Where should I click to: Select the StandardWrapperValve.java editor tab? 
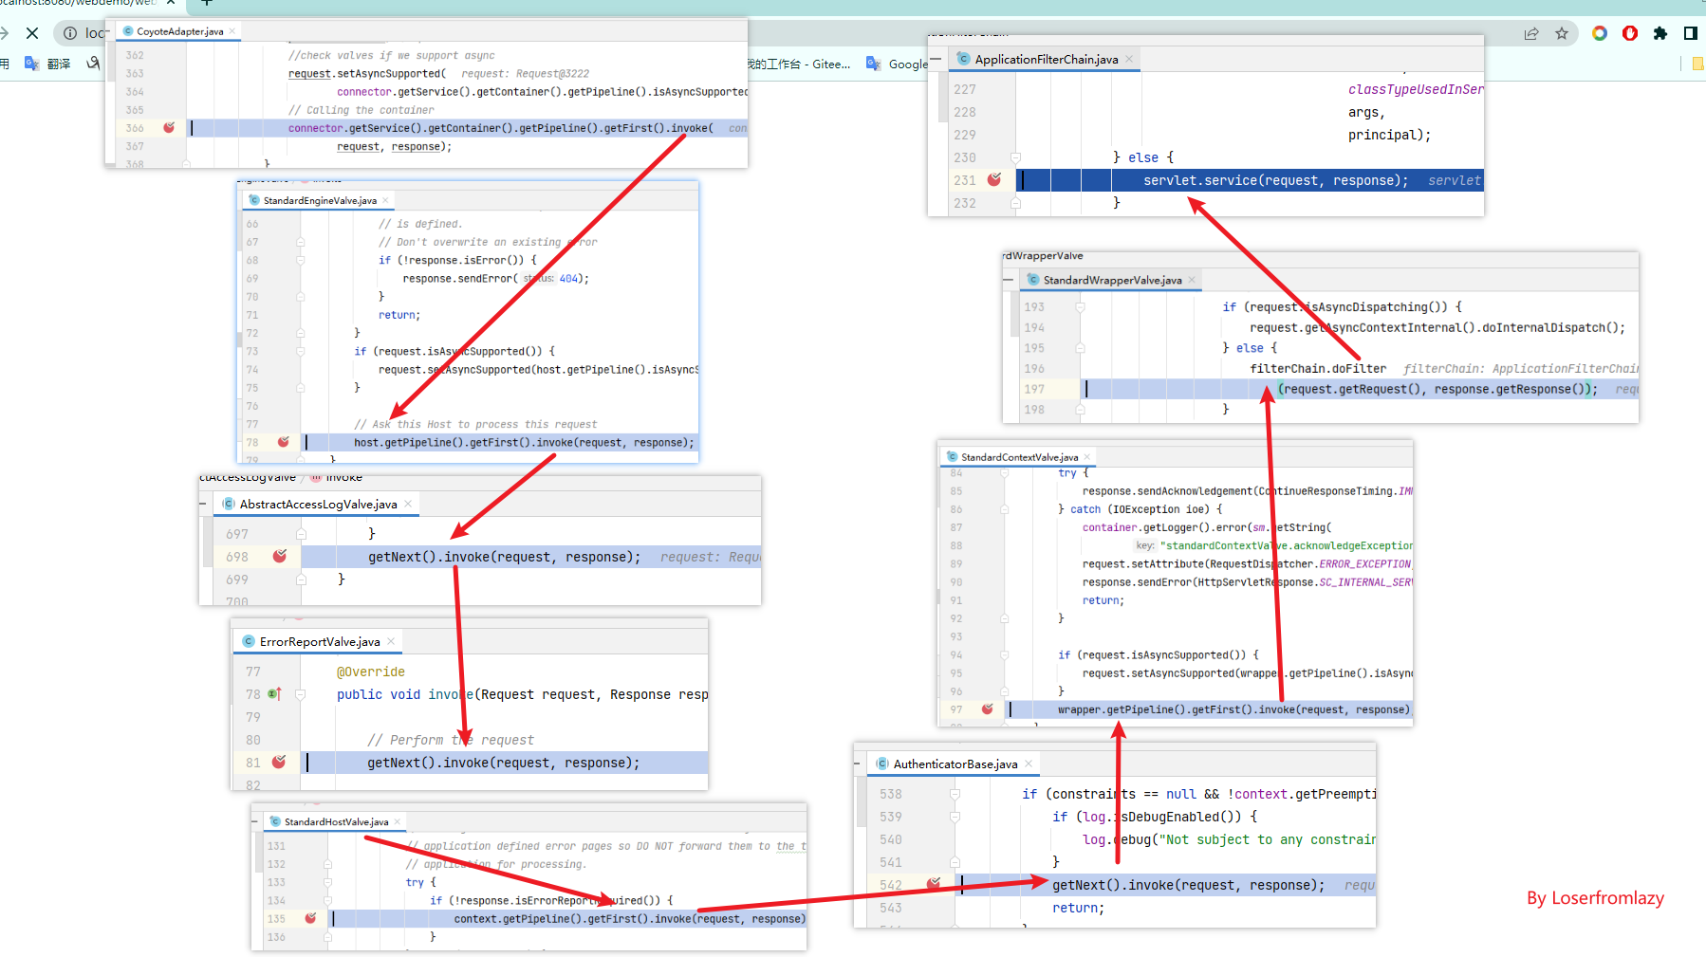pyautogui.click(x=1111, y=280)
